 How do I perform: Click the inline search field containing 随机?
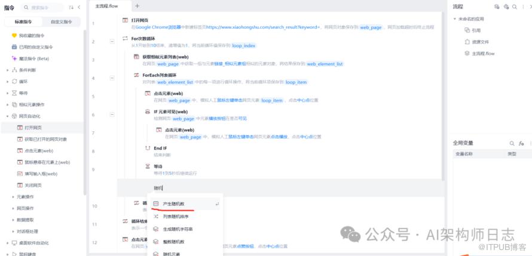pyautogui.click(x=280, y=189)
